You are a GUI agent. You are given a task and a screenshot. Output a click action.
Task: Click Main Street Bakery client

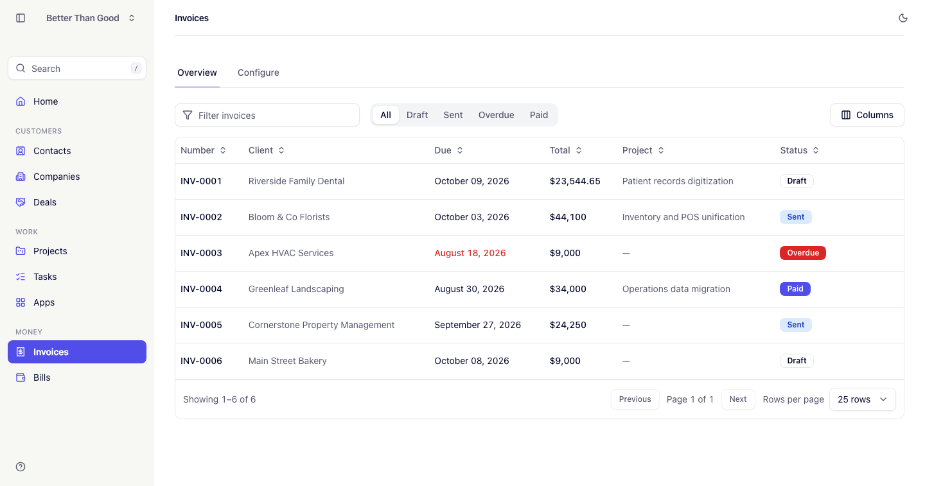288,361
